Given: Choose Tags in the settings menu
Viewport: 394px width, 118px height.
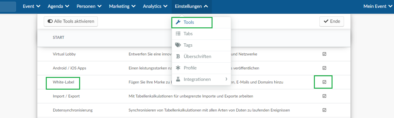Looking at the screenshot, I should click(201, 45).
